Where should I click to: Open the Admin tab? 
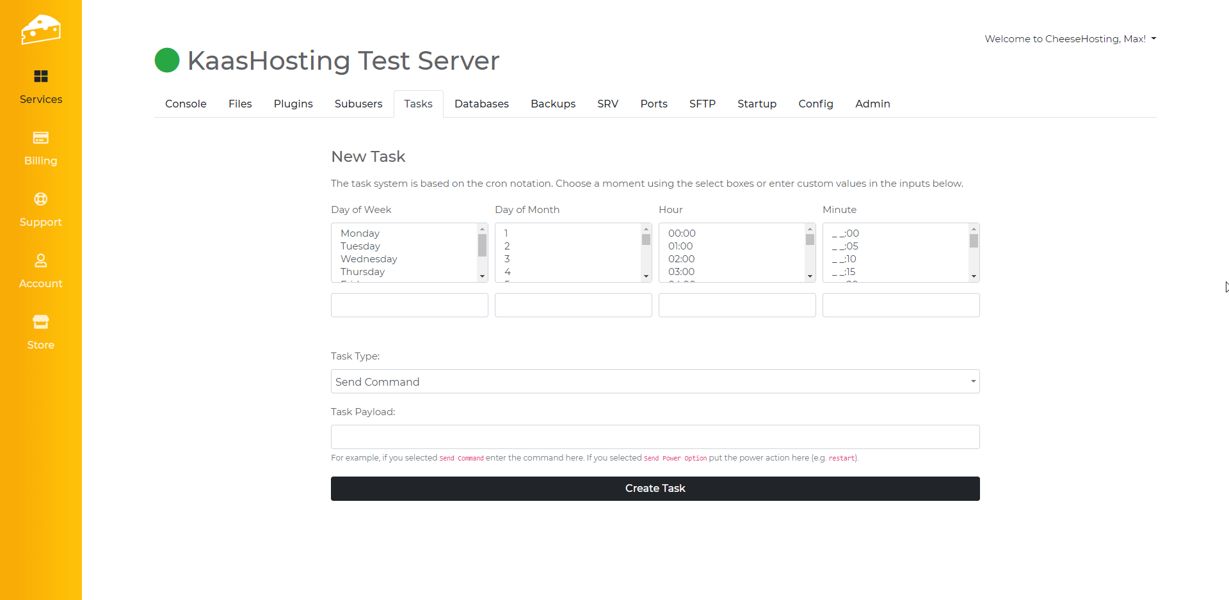tap(872, 104)
